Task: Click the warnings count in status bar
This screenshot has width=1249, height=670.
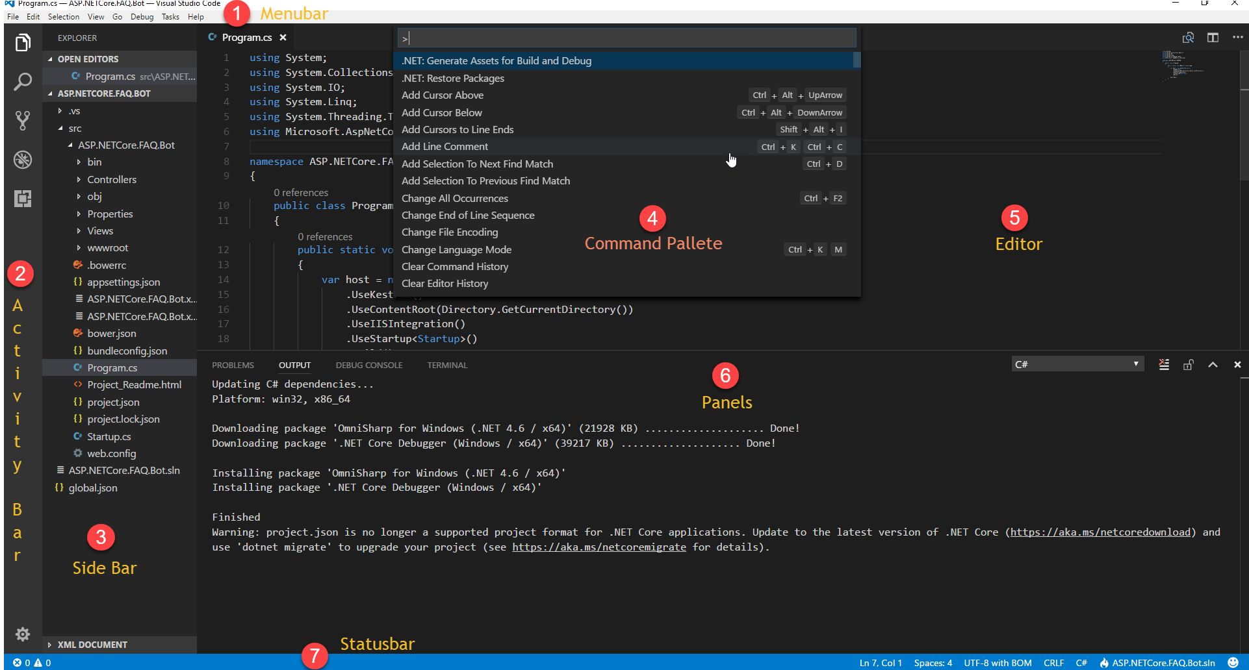Action: click(43, 663)
